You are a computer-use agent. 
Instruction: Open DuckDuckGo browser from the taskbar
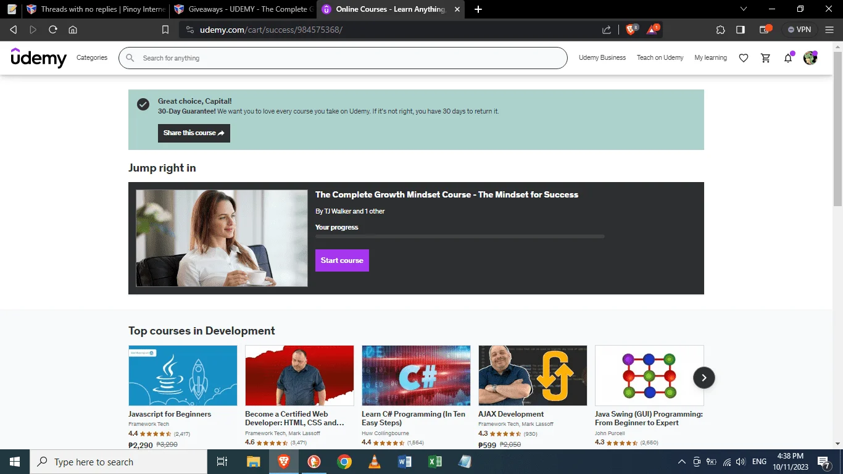tap(314, 462)
